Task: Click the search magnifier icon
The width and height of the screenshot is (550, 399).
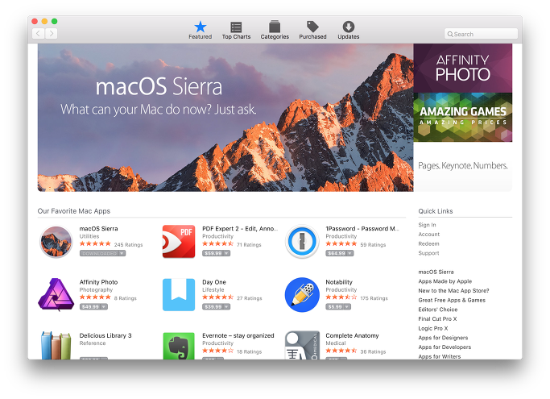Action: pyautogui.click(x=450, y=35)
